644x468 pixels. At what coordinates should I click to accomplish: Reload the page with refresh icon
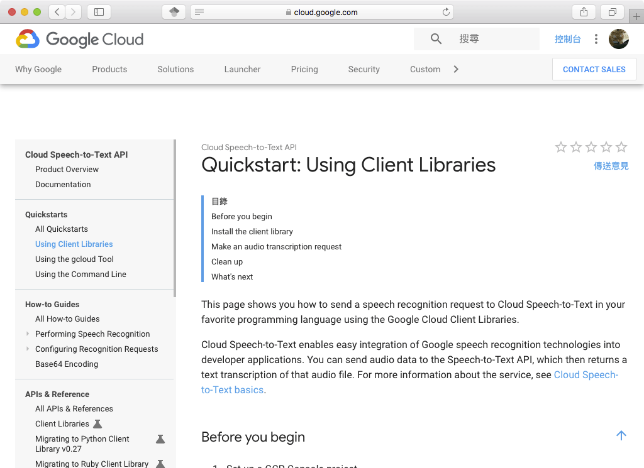[x=446, y=12]
